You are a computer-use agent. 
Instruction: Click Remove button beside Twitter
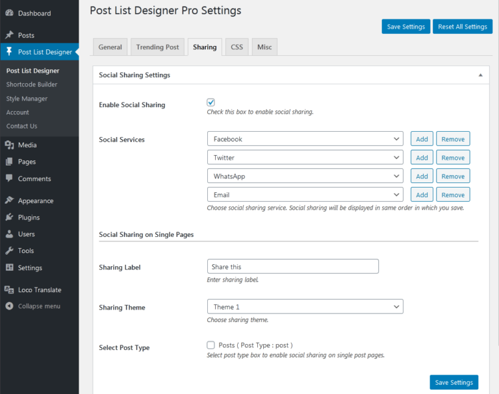point(453,158)
